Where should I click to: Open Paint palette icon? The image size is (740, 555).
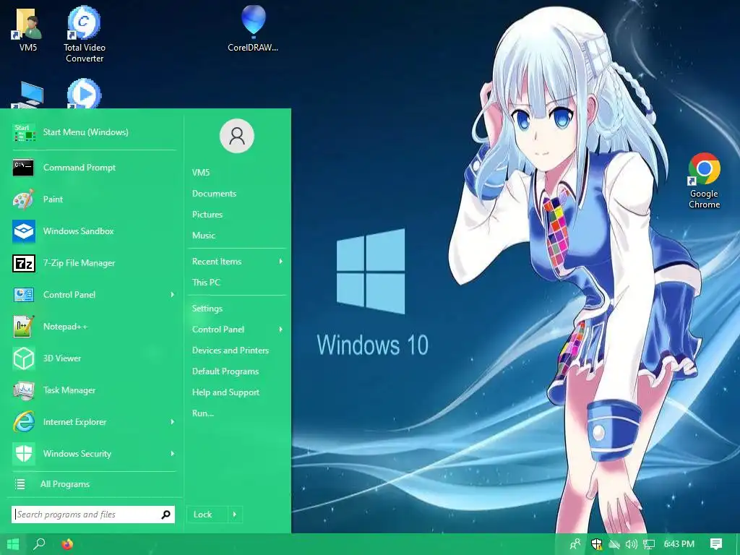point(23,199)
